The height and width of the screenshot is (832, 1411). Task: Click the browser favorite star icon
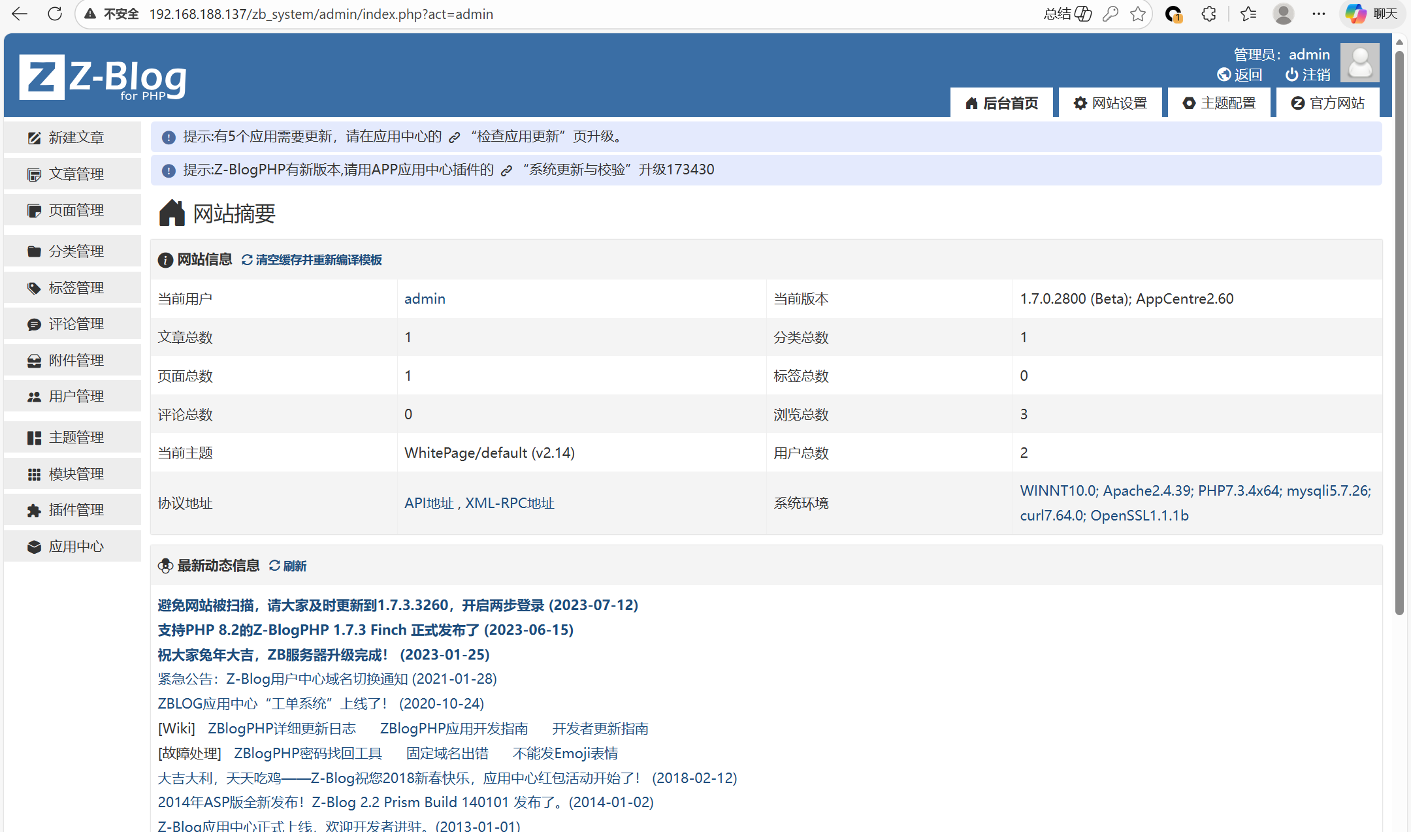click(1138, 14)
